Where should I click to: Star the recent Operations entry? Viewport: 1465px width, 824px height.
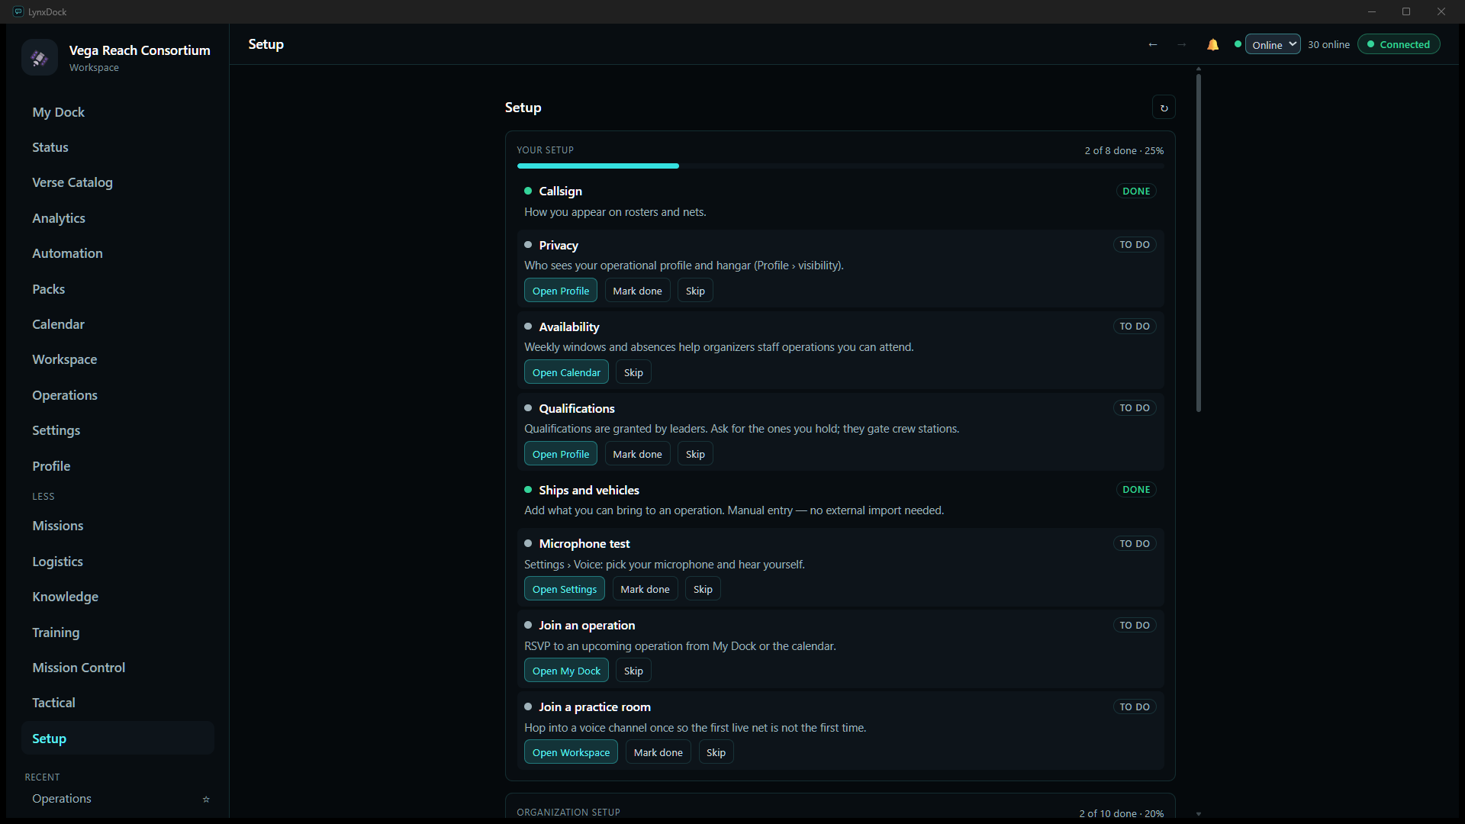click(205, 799)
